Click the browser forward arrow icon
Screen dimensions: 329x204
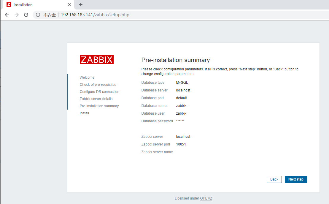pyautogui.click(x=17, y=15)
